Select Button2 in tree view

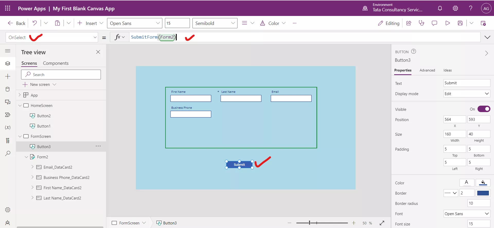tap(44, 116)
